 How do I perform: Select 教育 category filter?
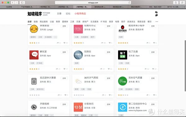(58, 22)
